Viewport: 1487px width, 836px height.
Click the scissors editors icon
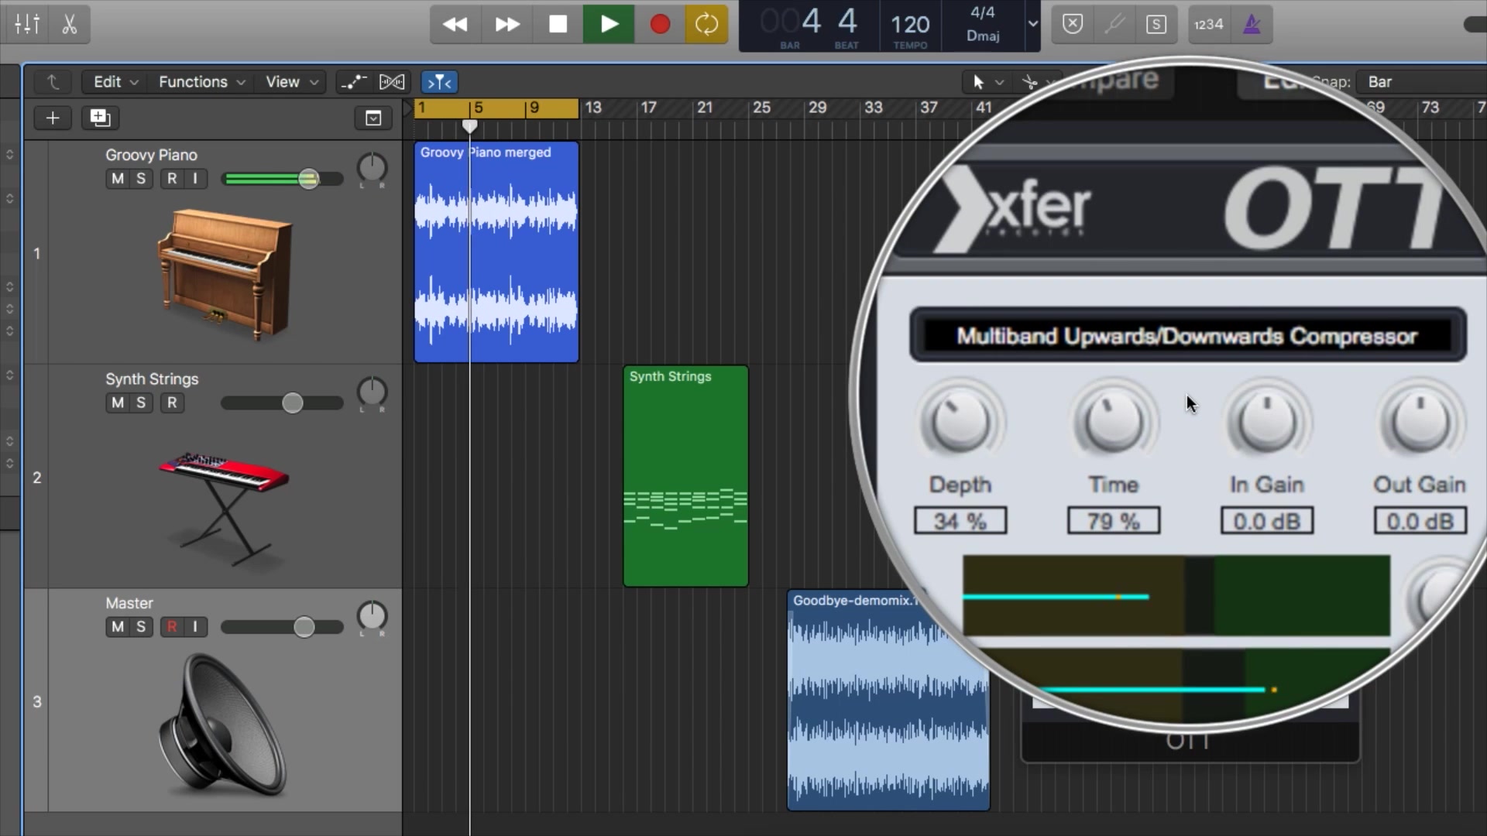coord(70,24)
